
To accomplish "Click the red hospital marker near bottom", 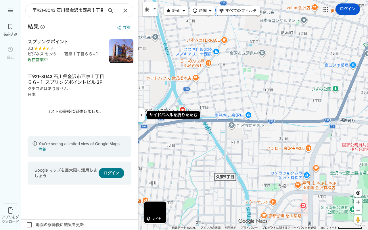I will tap(303, 206).
